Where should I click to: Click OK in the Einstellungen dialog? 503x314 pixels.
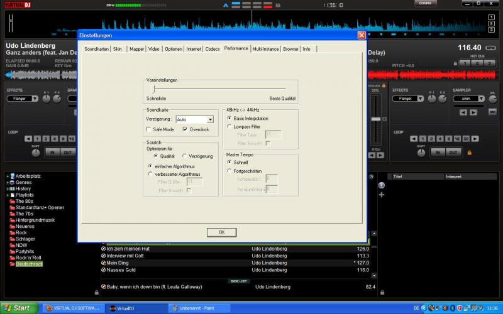pos(221,232)
